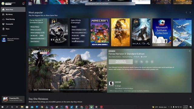Open the Halo Combat Evolved game tile

59,32
